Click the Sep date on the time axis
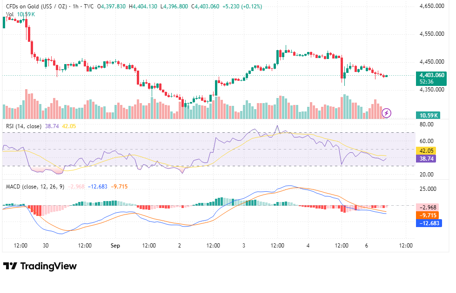This screenshot has width=456, height=293. [x=115, y=246]
